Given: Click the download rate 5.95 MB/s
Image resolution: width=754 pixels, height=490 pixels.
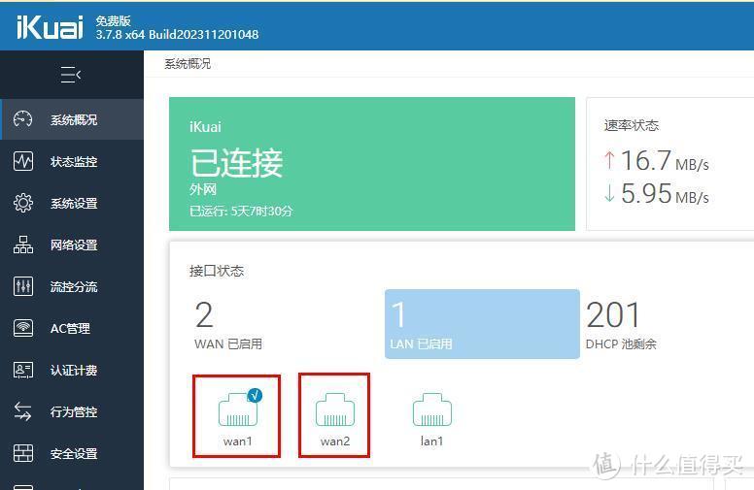Looking at the screenshot, I should pyautogui.click(x=657, y=194).
